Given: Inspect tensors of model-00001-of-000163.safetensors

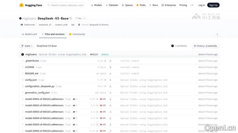Looking at the screenshot, I should (x=75, y=99).
